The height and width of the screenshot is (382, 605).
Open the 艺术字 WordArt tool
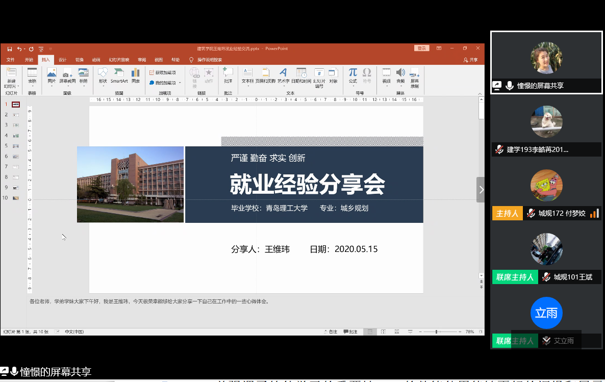[x=283, y=73]
